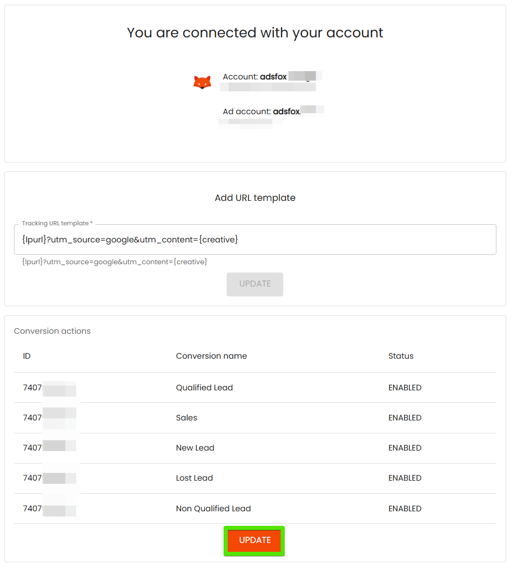
Task: Select the New Lead conversion name
Action: pos(195,448)
